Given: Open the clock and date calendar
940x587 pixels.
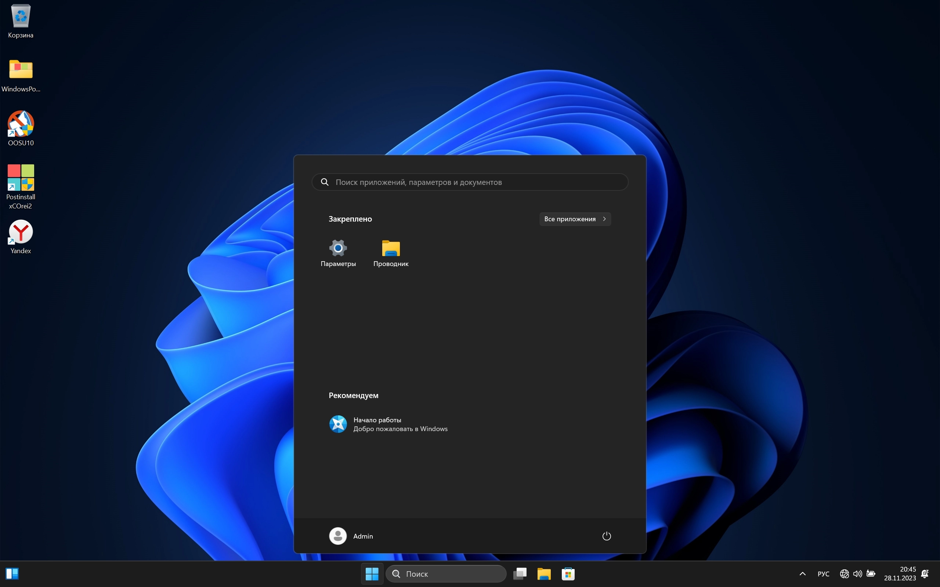Looking at the screenshot, I should point(900,573).
